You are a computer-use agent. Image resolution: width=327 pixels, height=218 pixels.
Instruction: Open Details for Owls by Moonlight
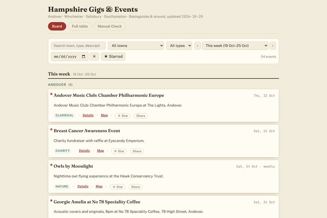pyautogui.click(x=83, y=186)
